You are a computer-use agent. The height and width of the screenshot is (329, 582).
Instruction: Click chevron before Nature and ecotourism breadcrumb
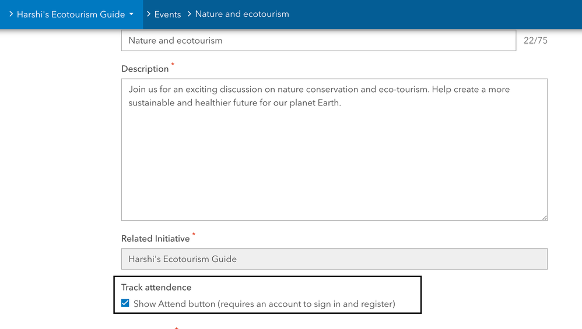click(x=190, y=14)
